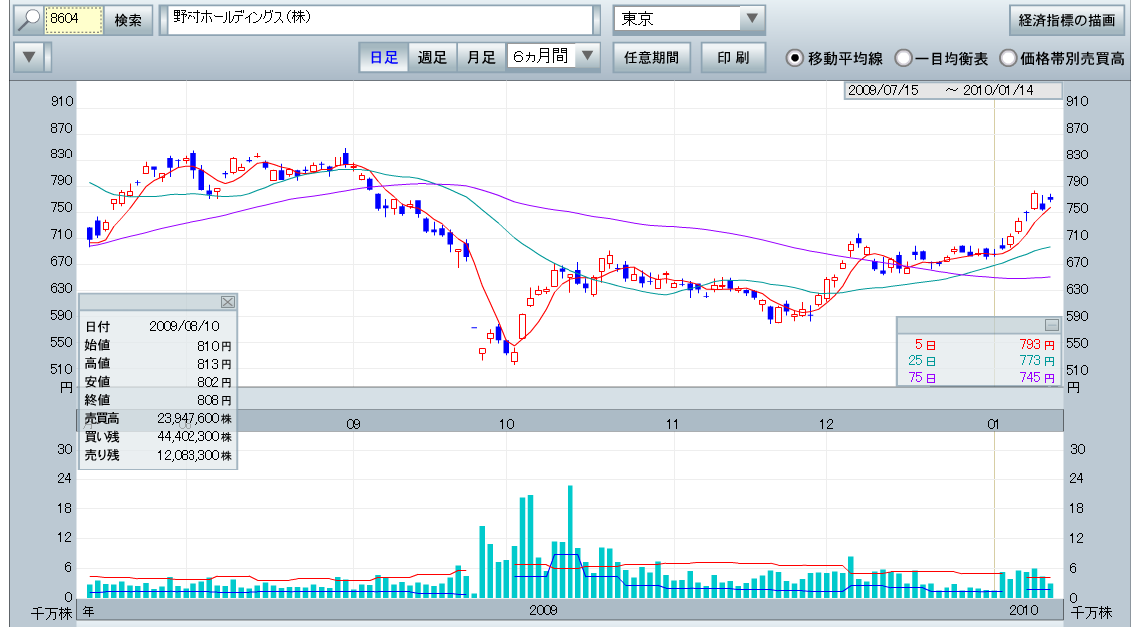Close the price details popup
Image resolution: width=1138 pixels, height=627 pixels.
[227, 302]
